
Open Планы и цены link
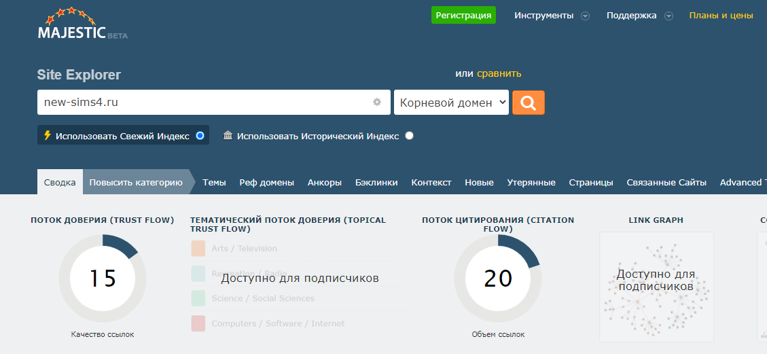pyautogui.click(x=721, y=16)
